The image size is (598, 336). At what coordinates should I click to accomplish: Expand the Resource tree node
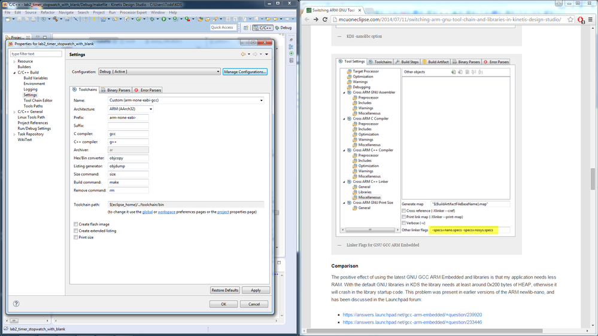point(14,62)
